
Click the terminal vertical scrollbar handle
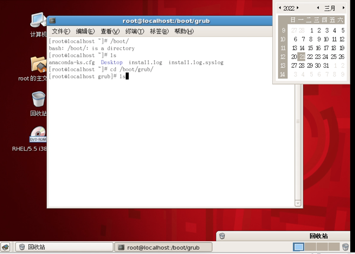click(298, 121)
